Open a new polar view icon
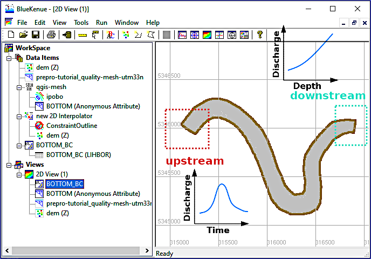This screenshot has height=259, width=371. click(195, 35)
